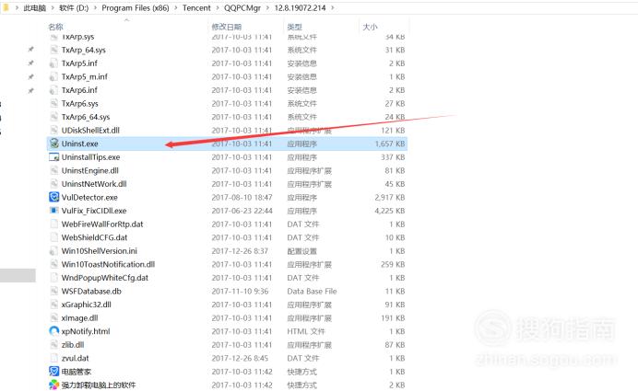Image resolution: width=638 pixels, height=391 pixels.
Task: Click the Win10ShellVersion.ini file icon
Action: click(53, 251)
